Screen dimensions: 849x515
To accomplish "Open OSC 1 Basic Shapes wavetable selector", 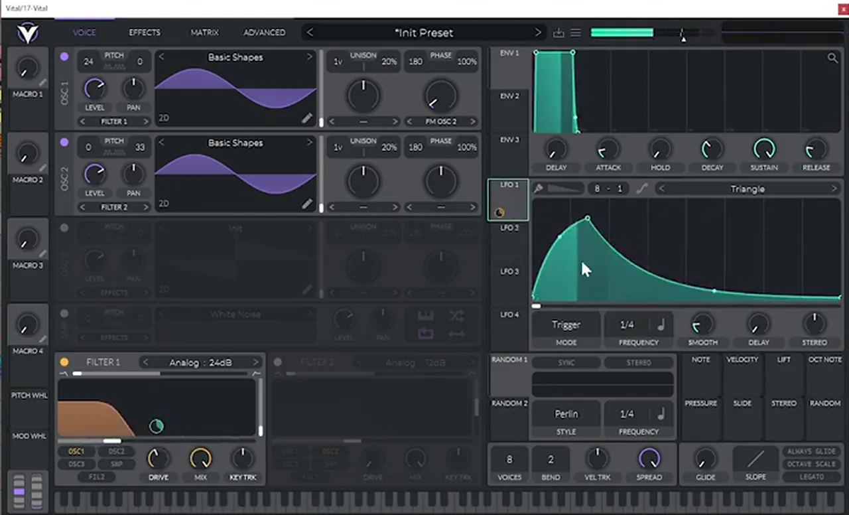I will pos(235,57).
